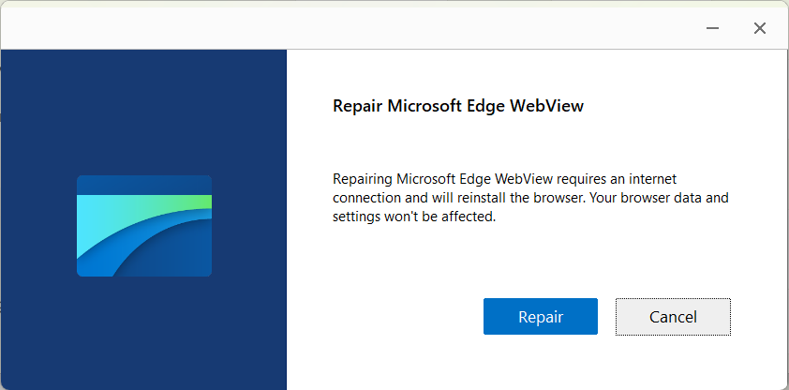This screenshot has width=789, height=390.
Task: Minimize the WebView repair window
Action: (x=714, y=28)
